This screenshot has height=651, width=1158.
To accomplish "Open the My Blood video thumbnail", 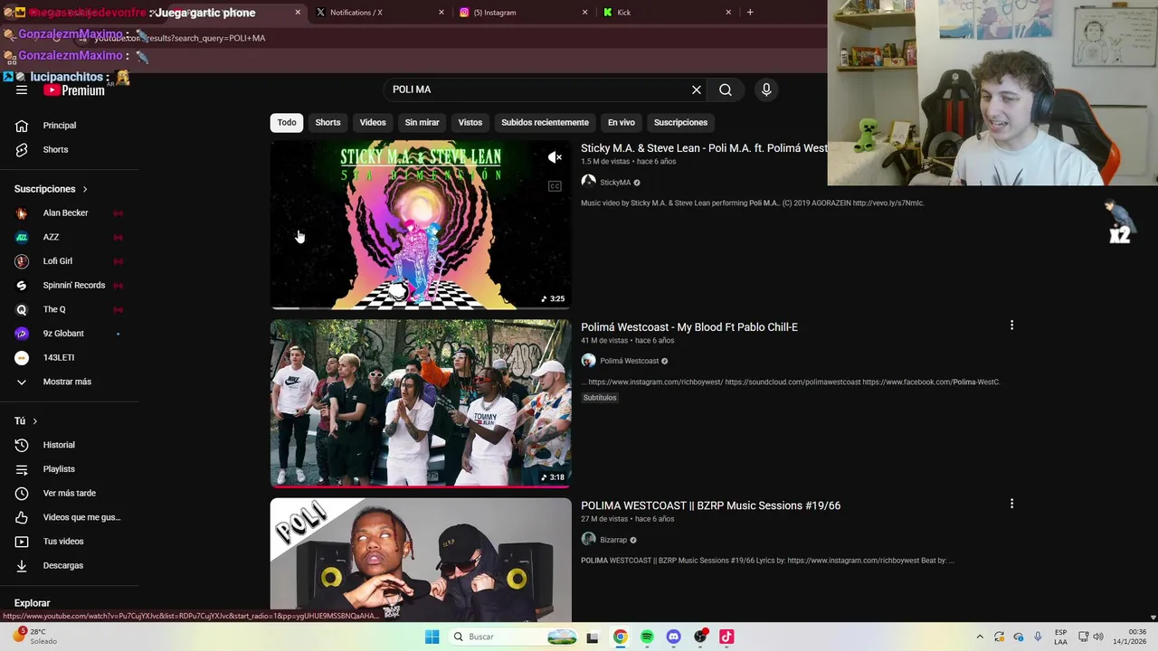I will pyautogui.click(x=421, y=403).
